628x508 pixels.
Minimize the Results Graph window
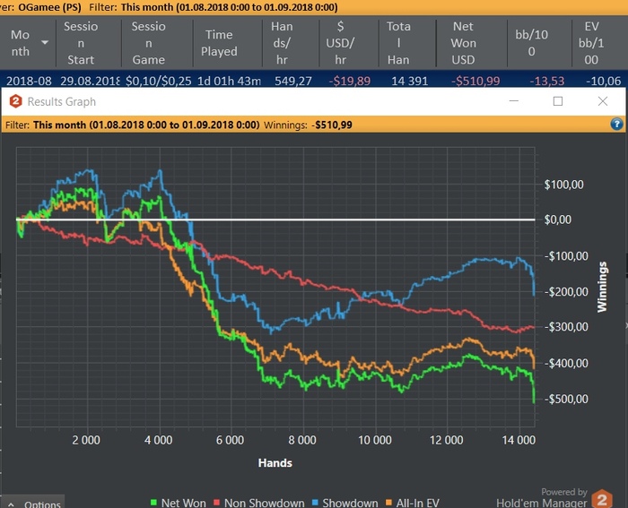514,101
